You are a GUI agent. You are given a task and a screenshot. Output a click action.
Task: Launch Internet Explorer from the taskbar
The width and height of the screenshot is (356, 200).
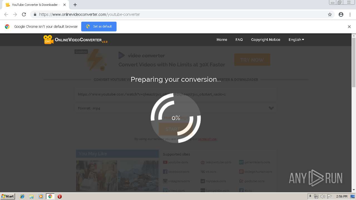[x=22, y=196]
